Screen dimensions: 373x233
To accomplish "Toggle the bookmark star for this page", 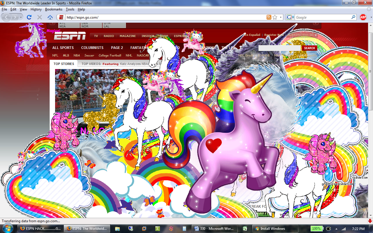I will pyautogui.click(x=275, y=17).
